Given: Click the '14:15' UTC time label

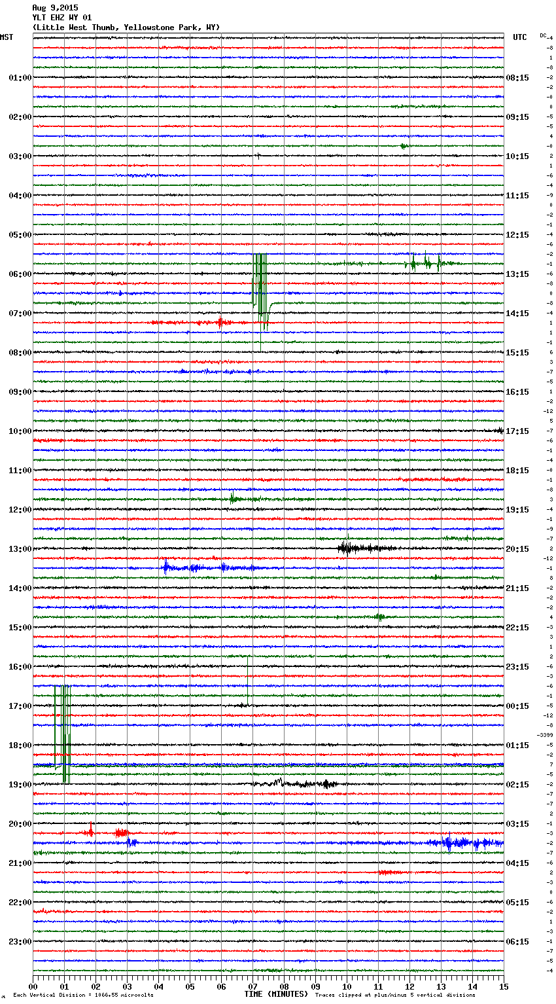Looking at the screenshot, I should 517,314.
